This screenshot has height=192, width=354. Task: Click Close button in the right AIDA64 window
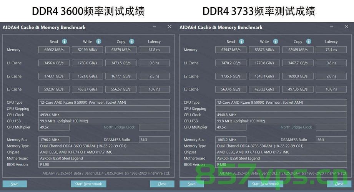339,184
